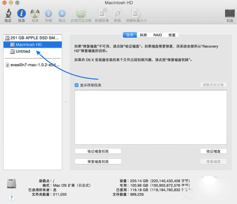
Task: Click the Verify Disk (验证磁盘) button
Action: (213, 151)
